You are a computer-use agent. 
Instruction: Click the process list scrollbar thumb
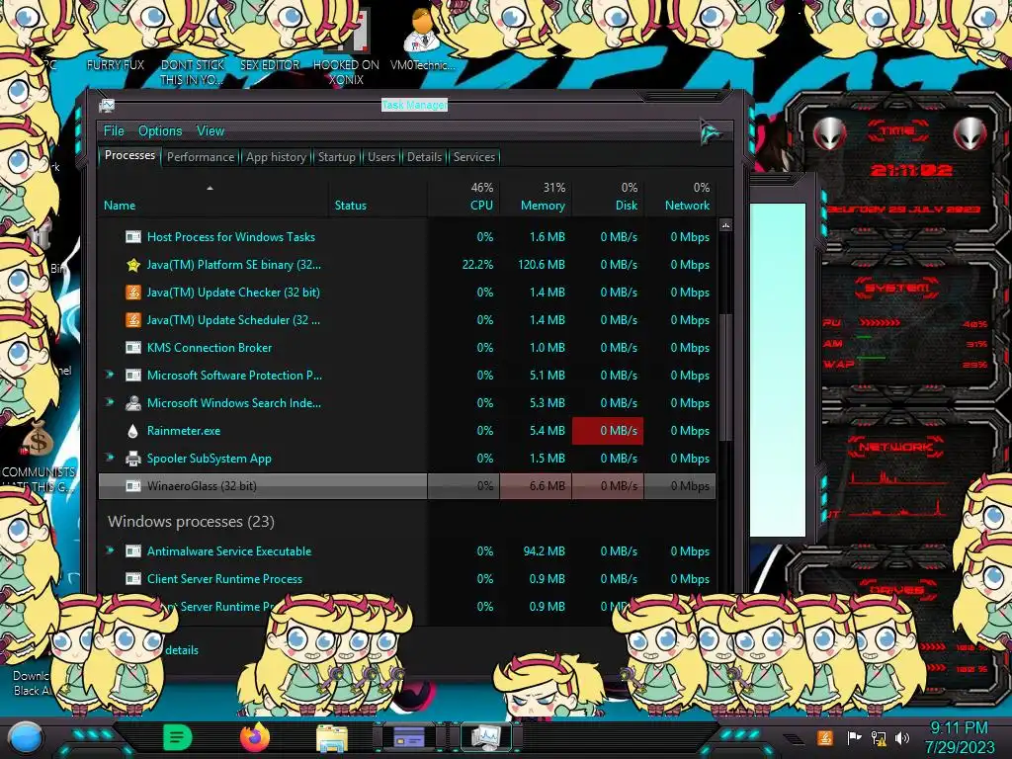[725, 378]
